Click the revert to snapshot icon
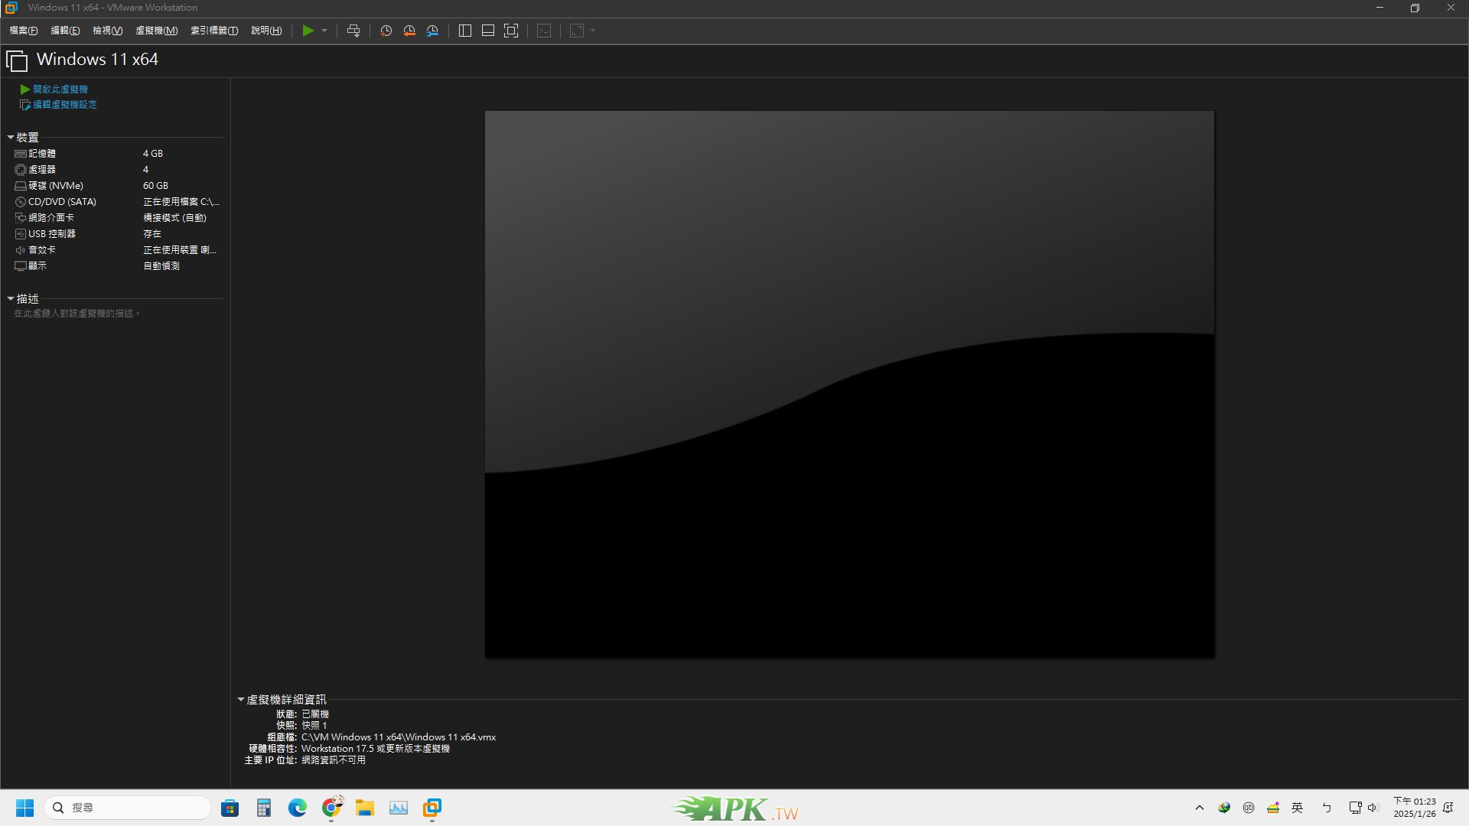1469x826 pixels. (409, 31)
